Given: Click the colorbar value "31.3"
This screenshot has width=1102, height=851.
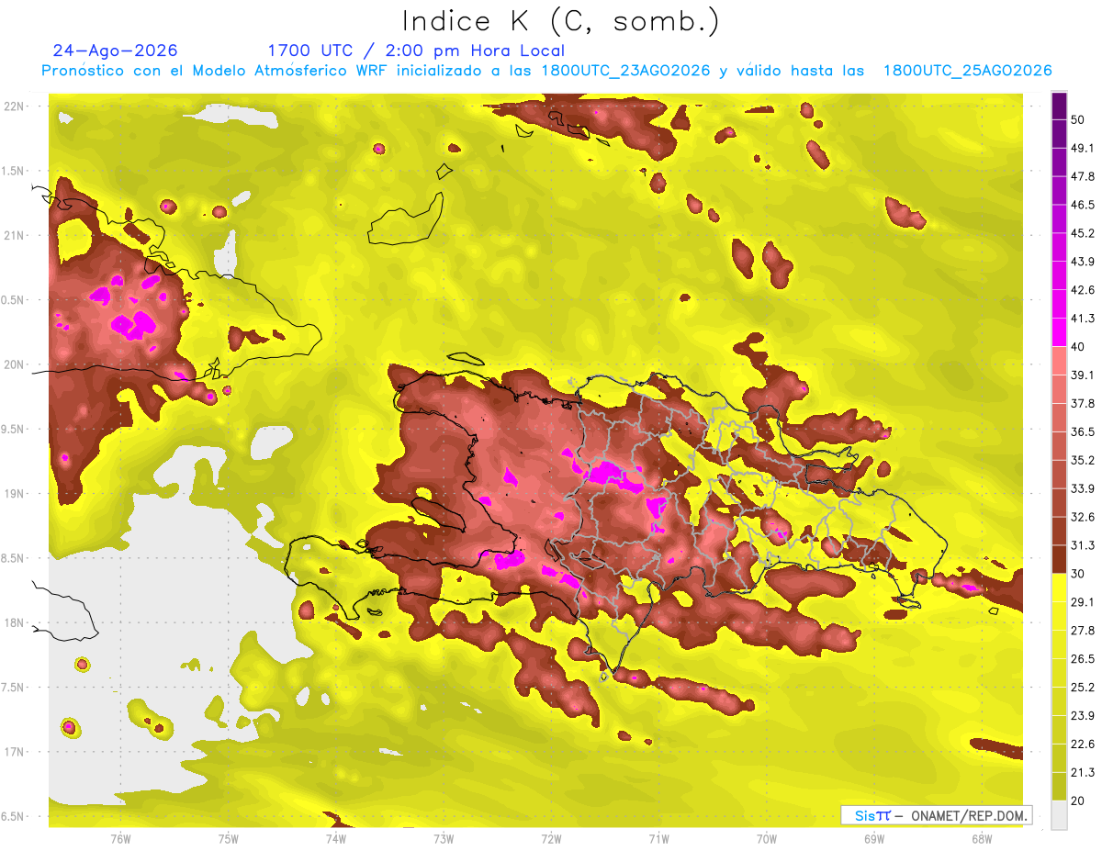Looking at the screenshot, I should pyautogui.click(x=1083, y=545).
